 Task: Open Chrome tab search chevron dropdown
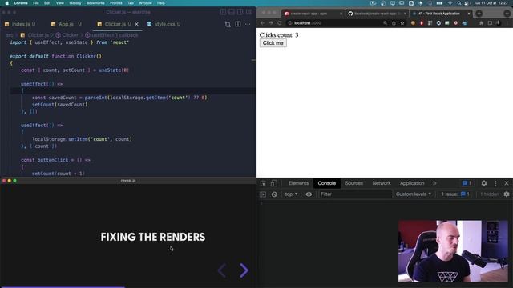[x=507, y=14]
